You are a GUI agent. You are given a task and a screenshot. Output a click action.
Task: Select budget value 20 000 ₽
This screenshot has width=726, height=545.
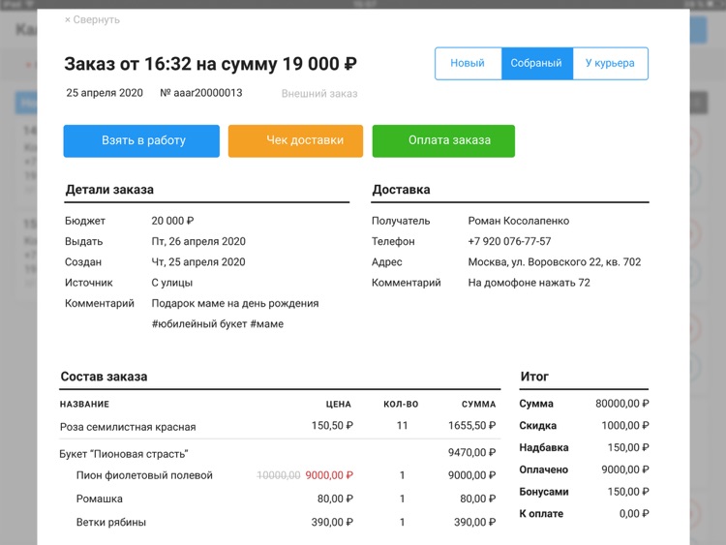172,221
